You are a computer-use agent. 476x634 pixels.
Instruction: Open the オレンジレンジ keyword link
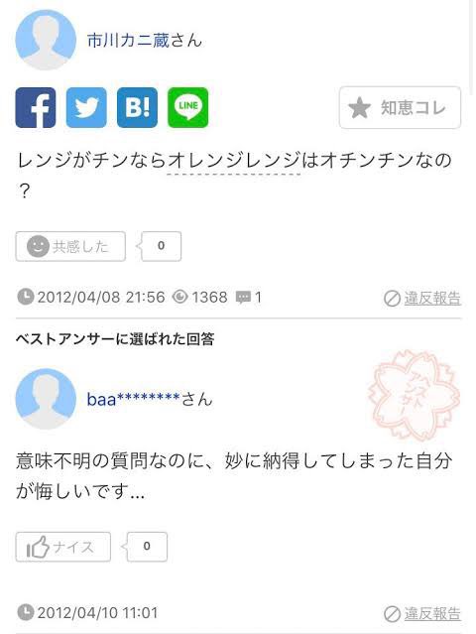234,160
